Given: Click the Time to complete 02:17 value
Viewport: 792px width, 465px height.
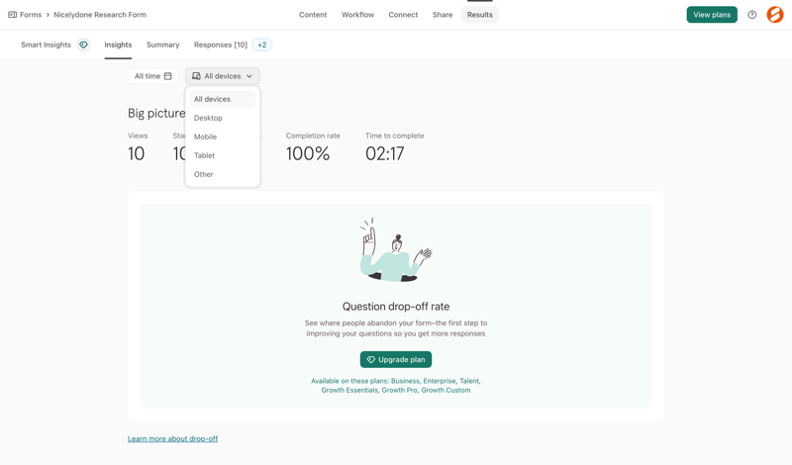Looking at the screenshot, I should tap(385, 153).
